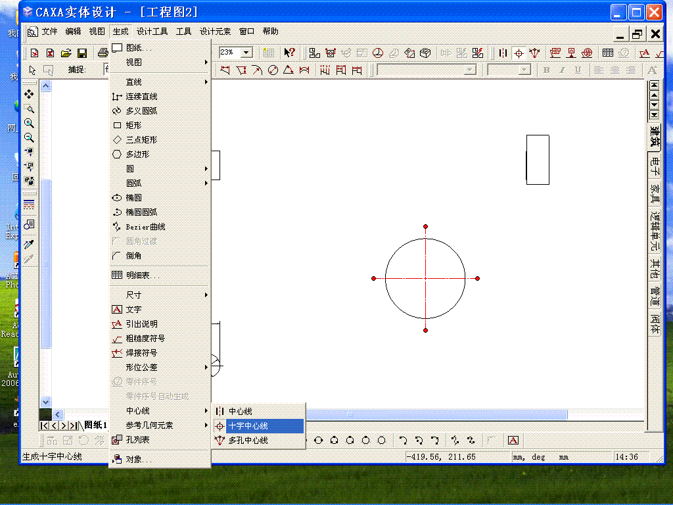Click the context help pointer icon
673x505 pixels.
290,53
